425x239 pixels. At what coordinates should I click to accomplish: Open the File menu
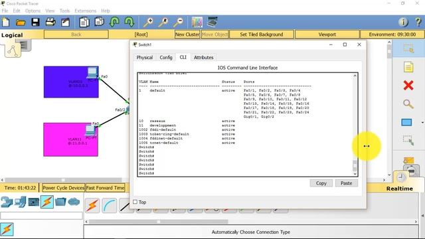[5, 11]
